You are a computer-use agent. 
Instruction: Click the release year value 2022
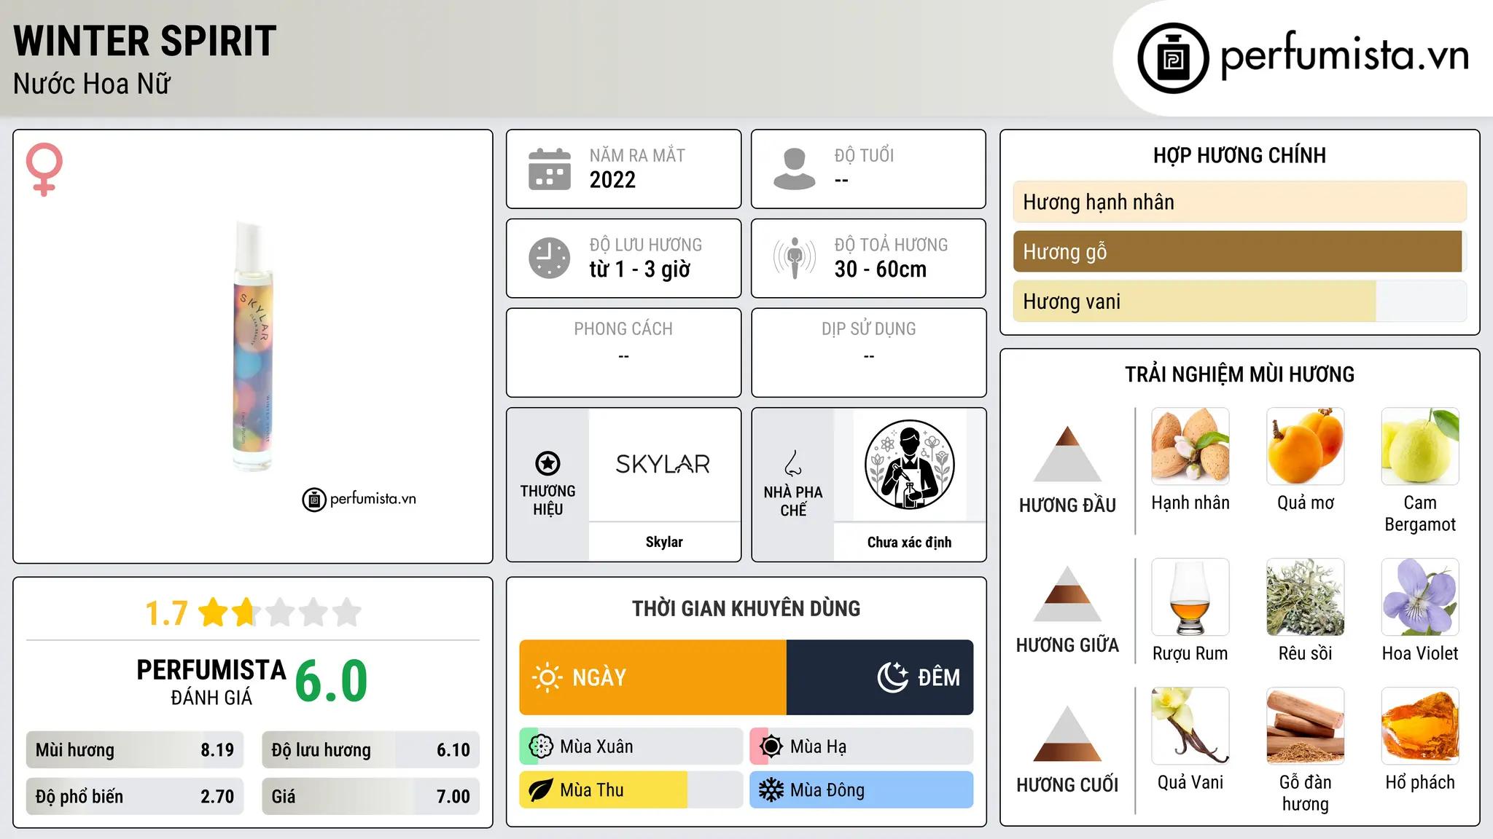pyautogui.click(x=612, y=180)
